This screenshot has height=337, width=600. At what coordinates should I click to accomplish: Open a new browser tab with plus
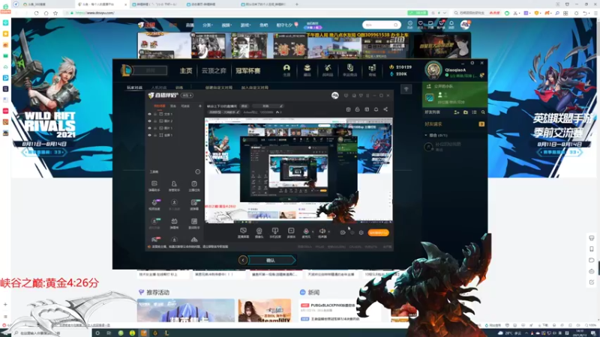click(x=296, y=4)
